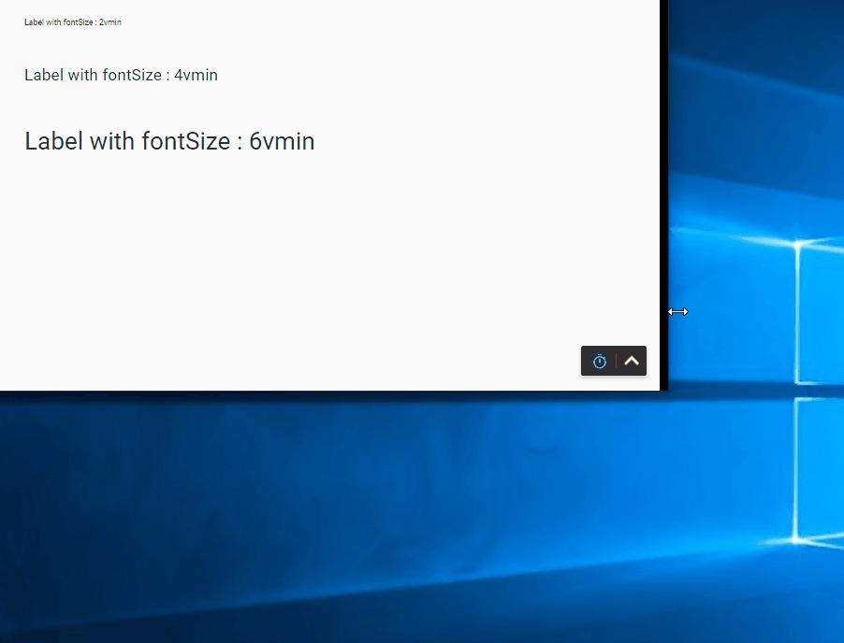Open the stopwatch timer icon
The height and width of the screenshot is (643, 844).
pos(599,362)
